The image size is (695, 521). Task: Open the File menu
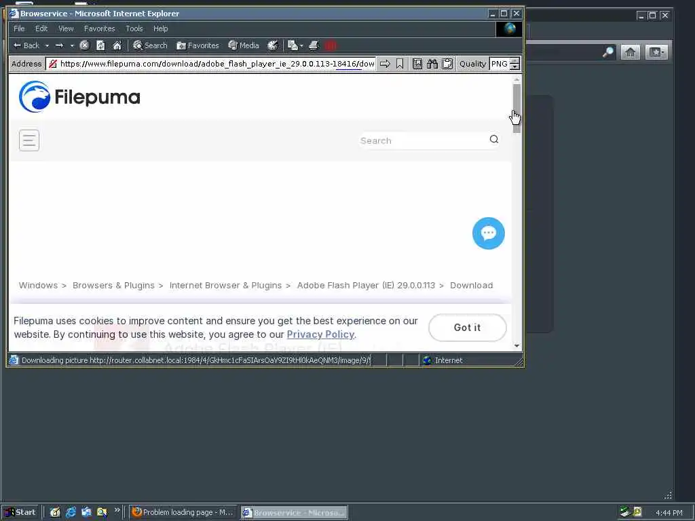click(19, 28)
